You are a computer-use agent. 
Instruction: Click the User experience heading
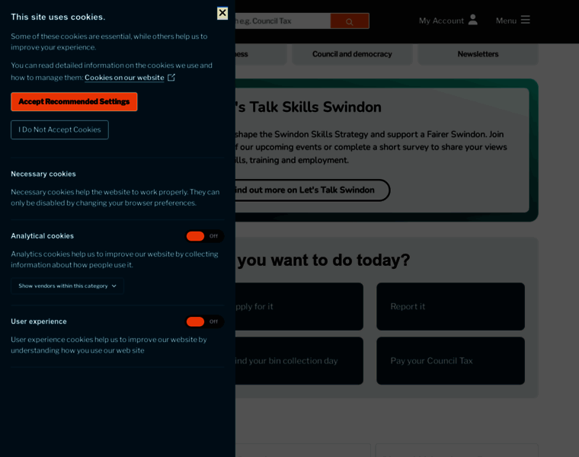click(39, 321)
